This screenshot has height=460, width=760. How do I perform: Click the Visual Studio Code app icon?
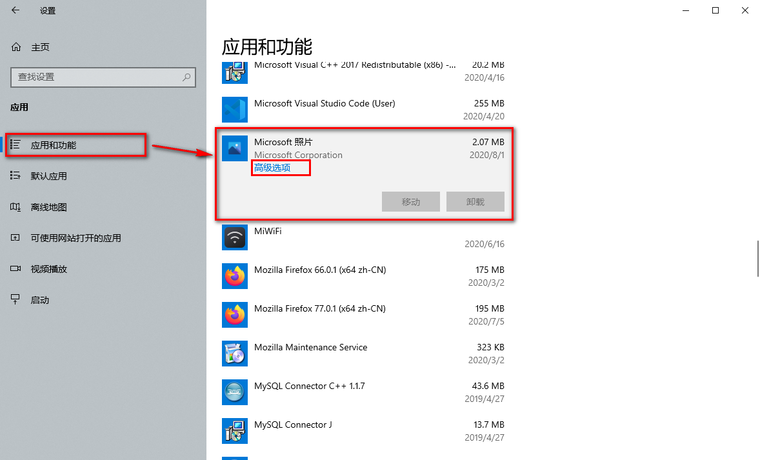click(x=235, y=110)
